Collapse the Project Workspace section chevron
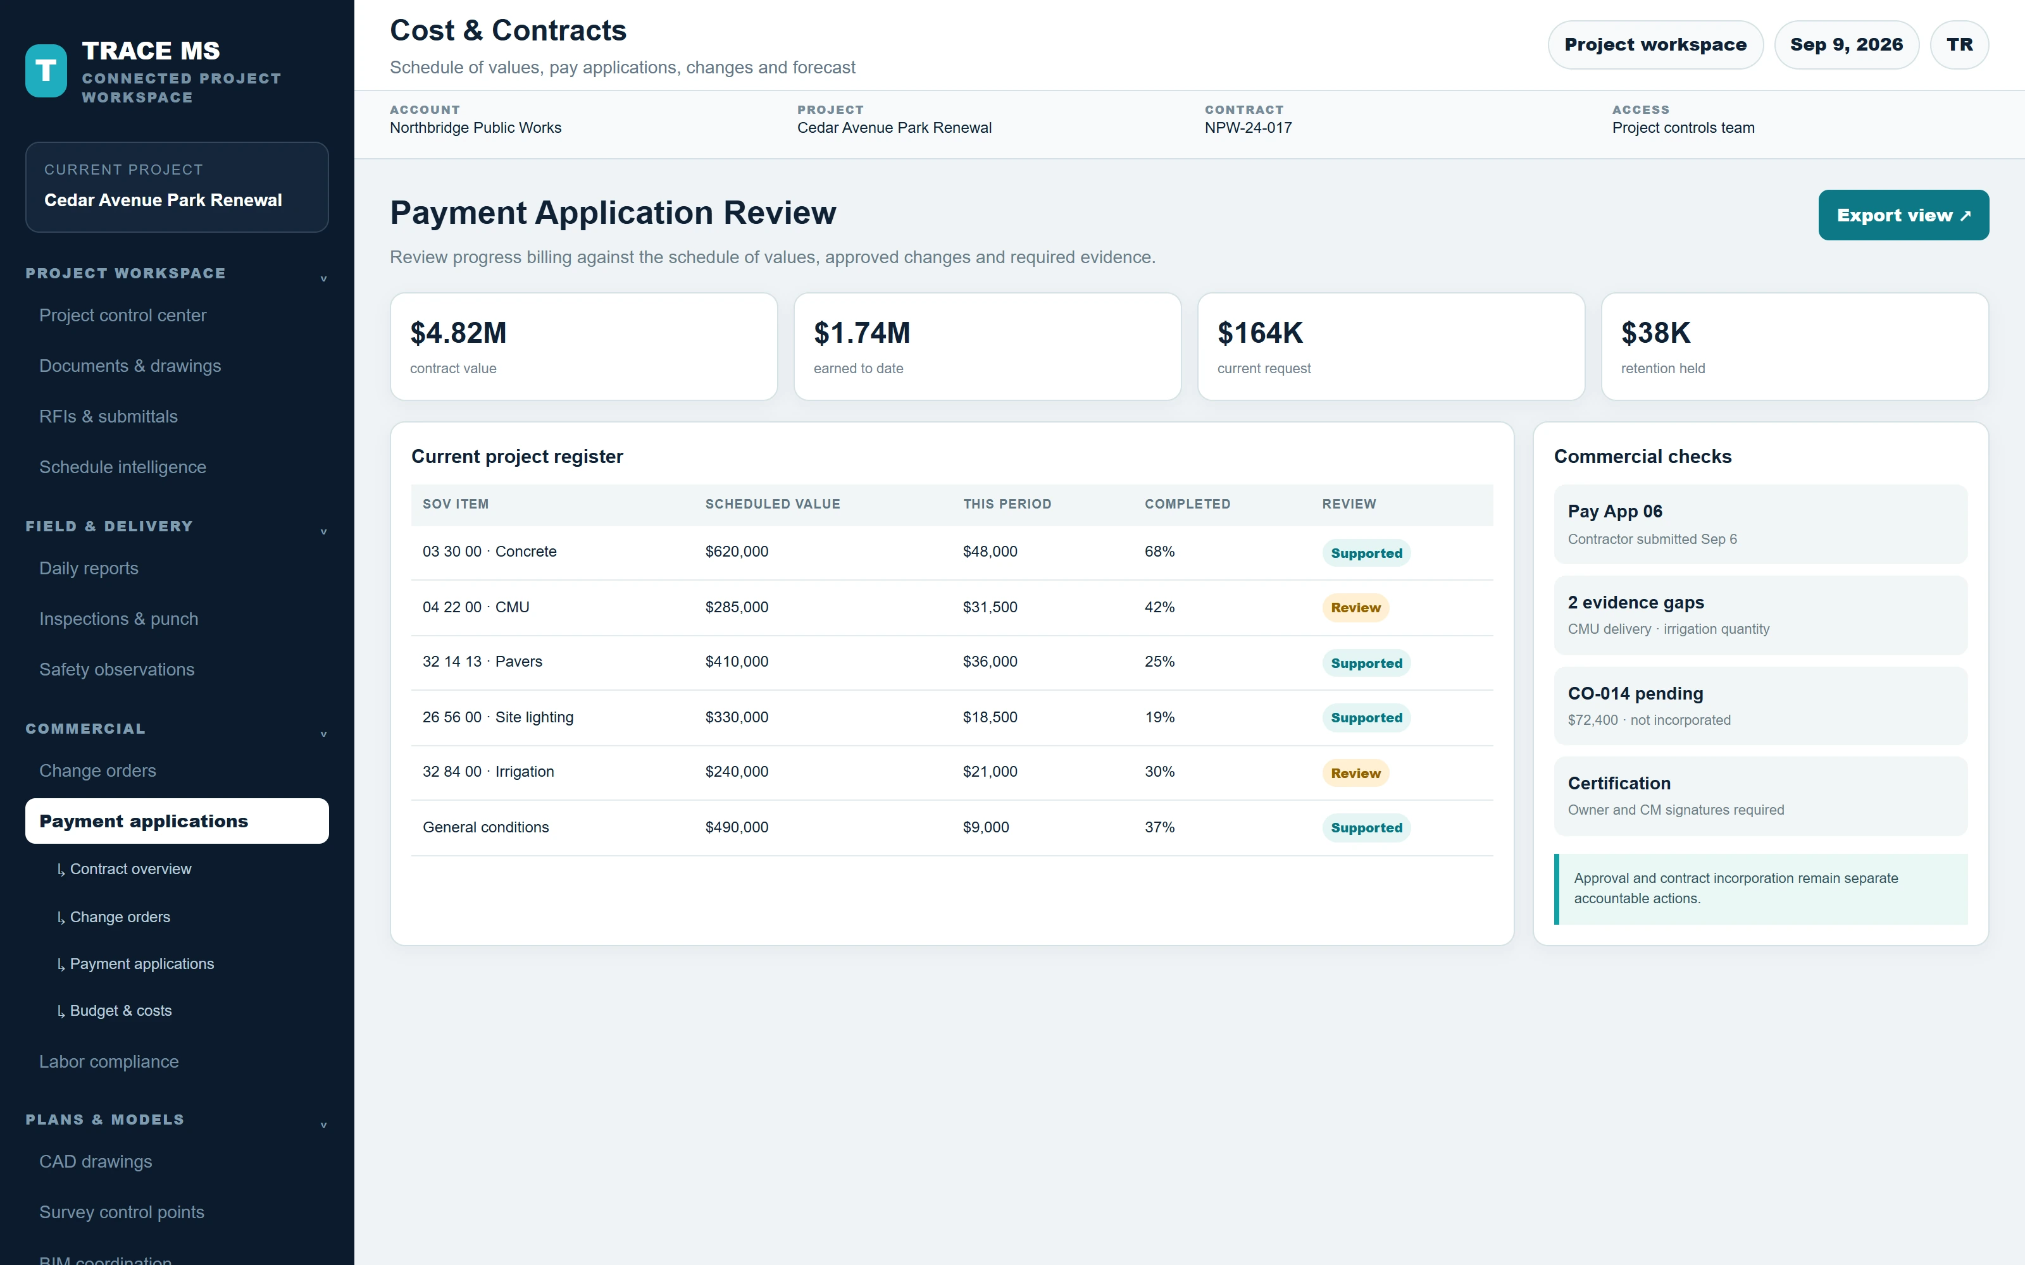 pyautogui.click(x=323, y=278)
